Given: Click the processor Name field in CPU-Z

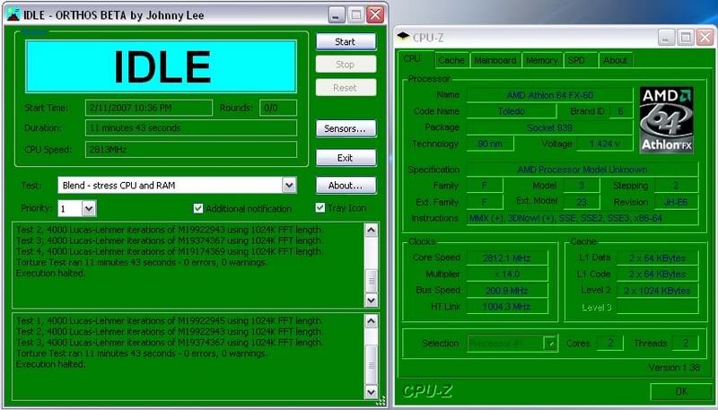Looking at the screenshot, I should pos(549,95).
